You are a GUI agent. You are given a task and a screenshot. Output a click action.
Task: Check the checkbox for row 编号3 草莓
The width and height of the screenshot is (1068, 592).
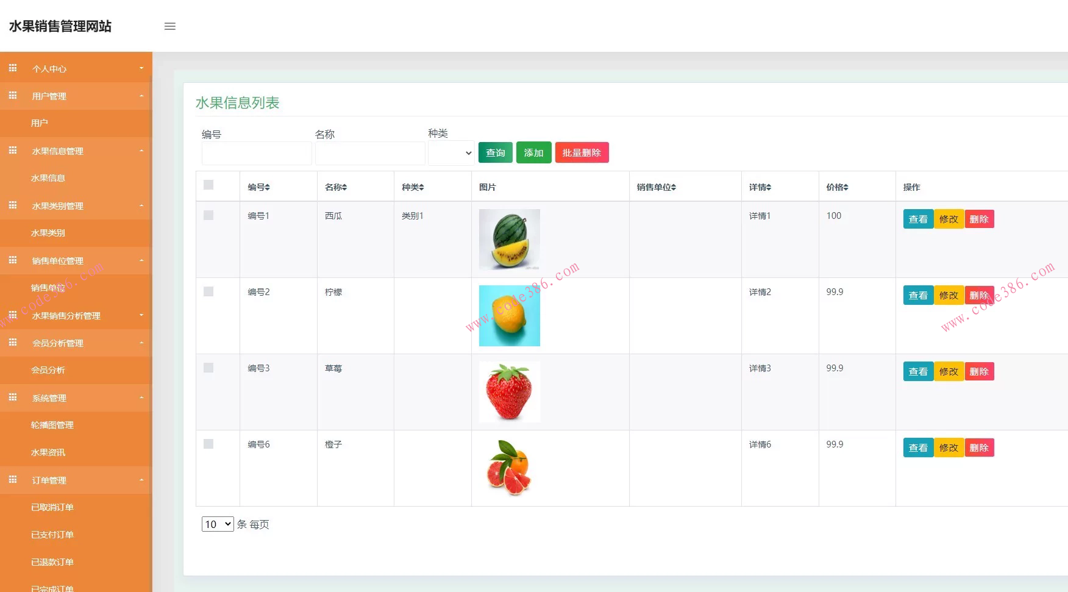(x=209, y=367)
